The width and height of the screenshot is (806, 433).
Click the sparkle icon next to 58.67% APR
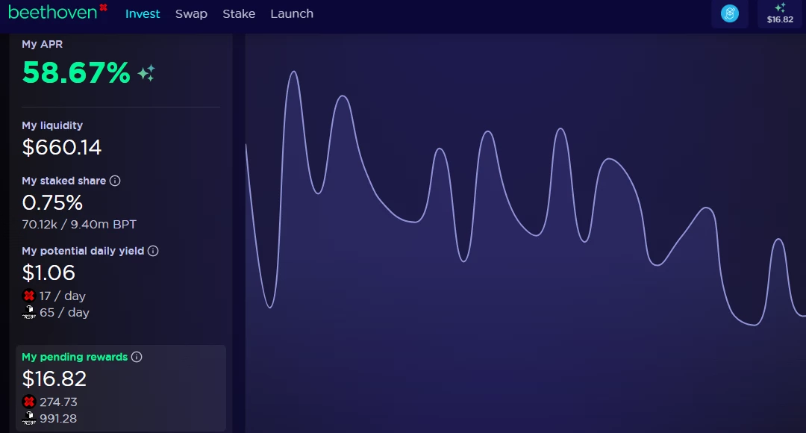coord(146,73)
